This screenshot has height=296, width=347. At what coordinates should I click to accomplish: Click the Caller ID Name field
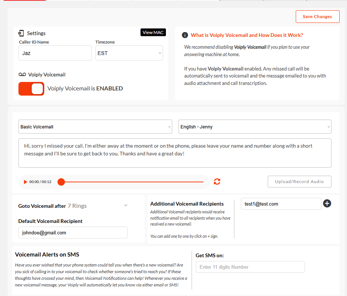click(x=55, y=53)
